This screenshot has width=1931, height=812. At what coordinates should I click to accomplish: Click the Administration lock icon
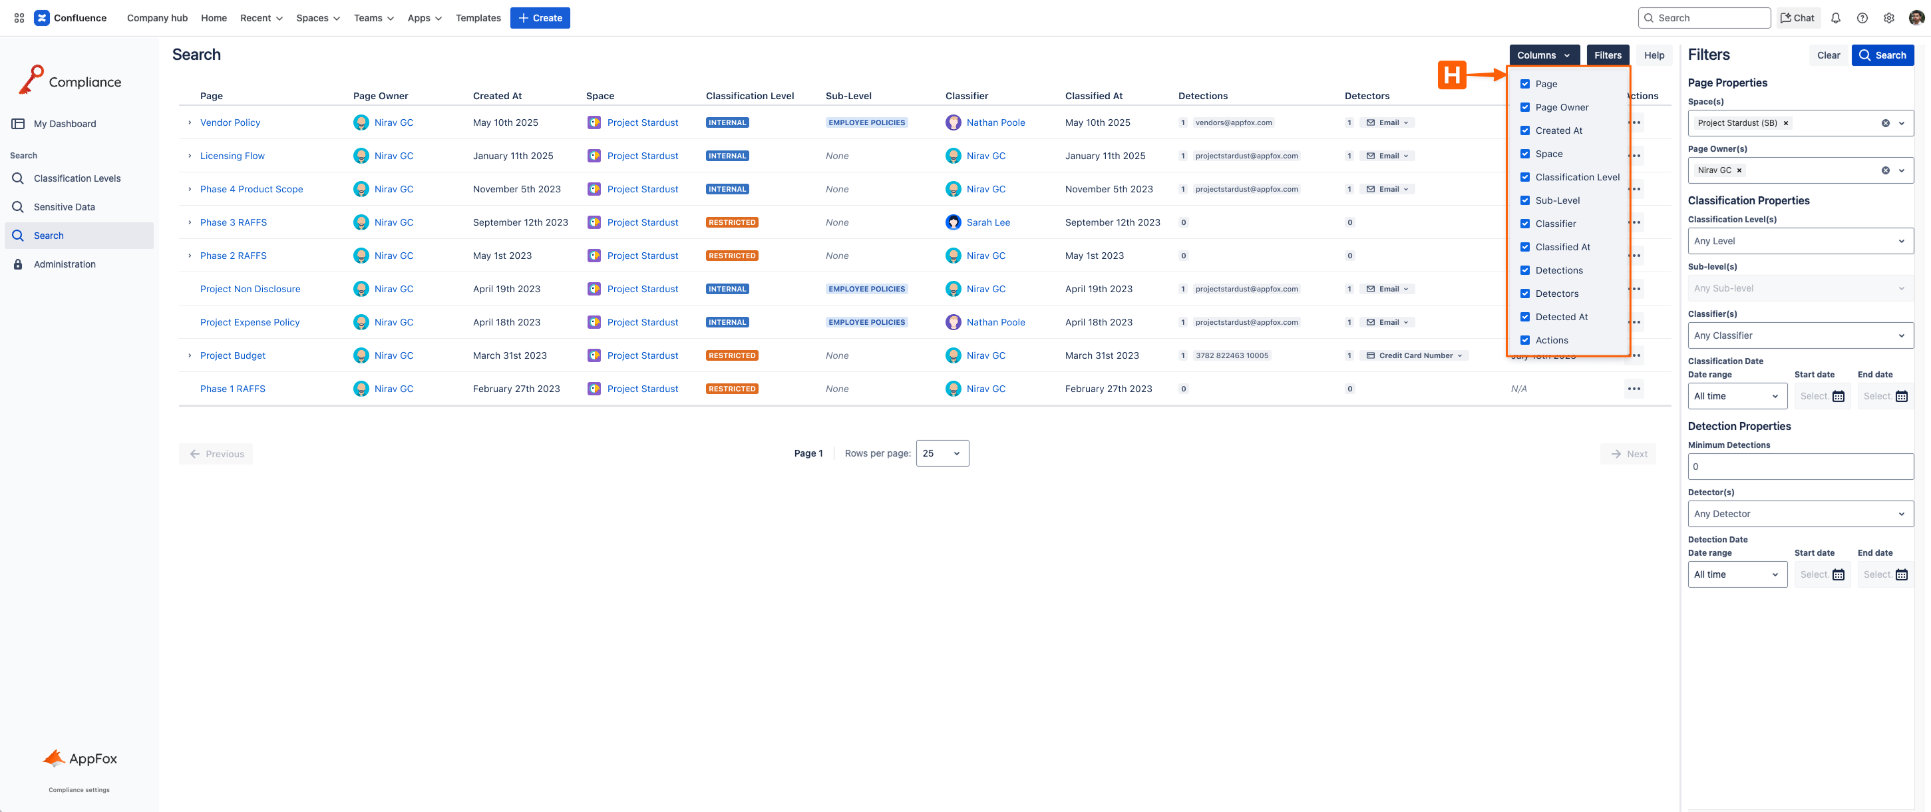(18, 264)
